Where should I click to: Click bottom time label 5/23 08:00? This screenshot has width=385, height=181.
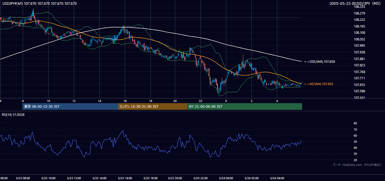point(23,178)
